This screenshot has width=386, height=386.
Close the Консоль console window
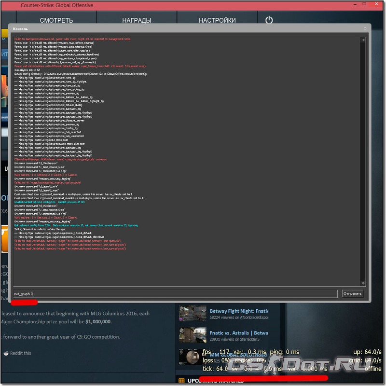pyautogui.click(x=365, y=28)
